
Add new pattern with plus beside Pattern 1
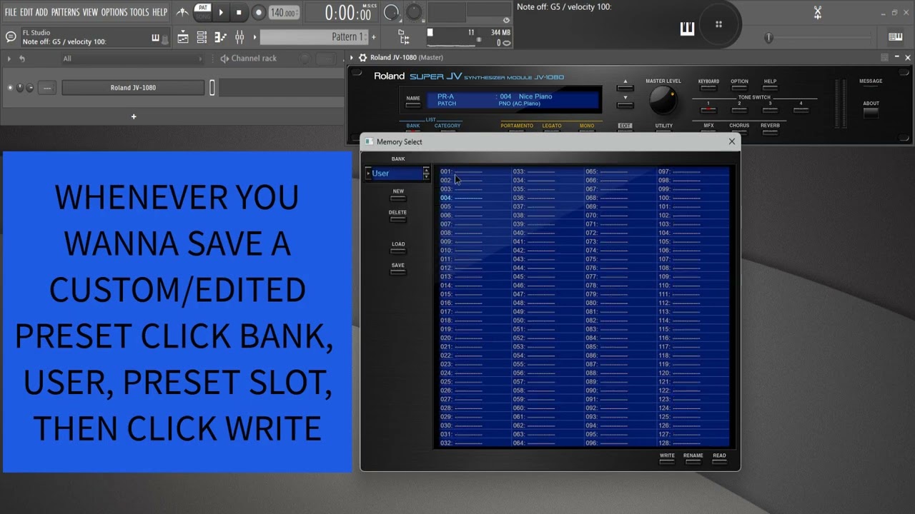tap(373, 37)
